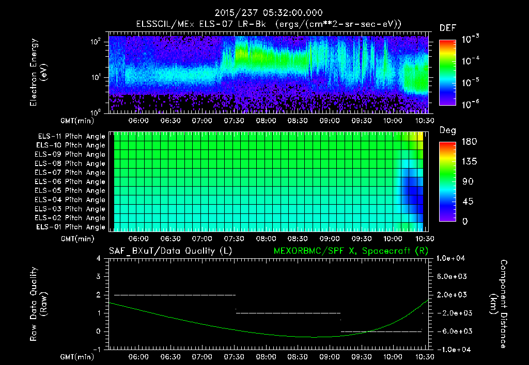
Task: Click 'ELS-03 Pitch Angle' row label
Action: coord(70,209)
